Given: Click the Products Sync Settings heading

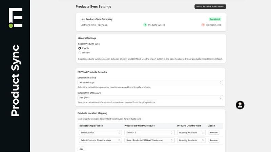Looking at the screenshot, I should pyautogui.click(x=93, y=6).
